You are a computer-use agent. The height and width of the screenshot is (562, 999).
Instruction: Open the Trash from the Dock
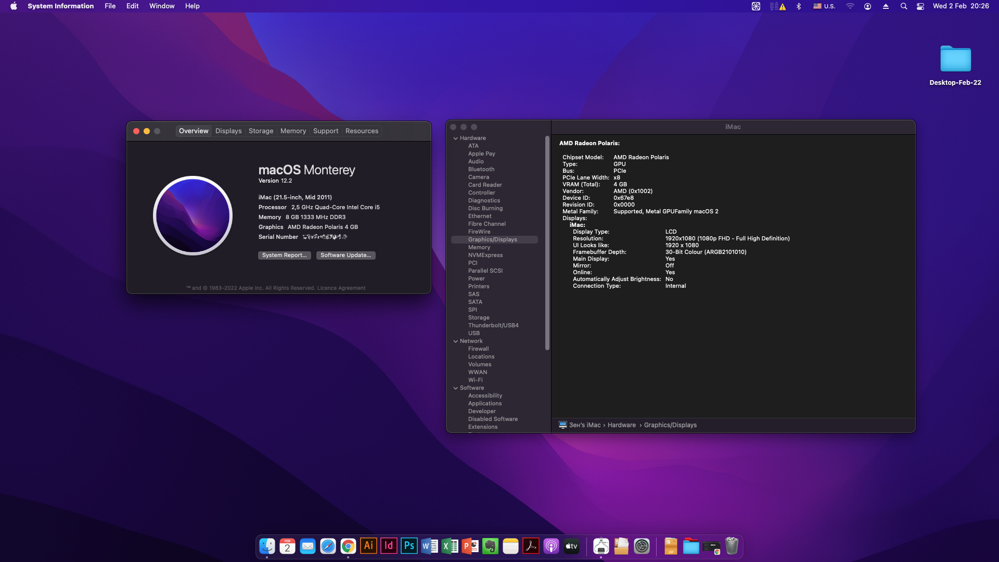[732, 546]
